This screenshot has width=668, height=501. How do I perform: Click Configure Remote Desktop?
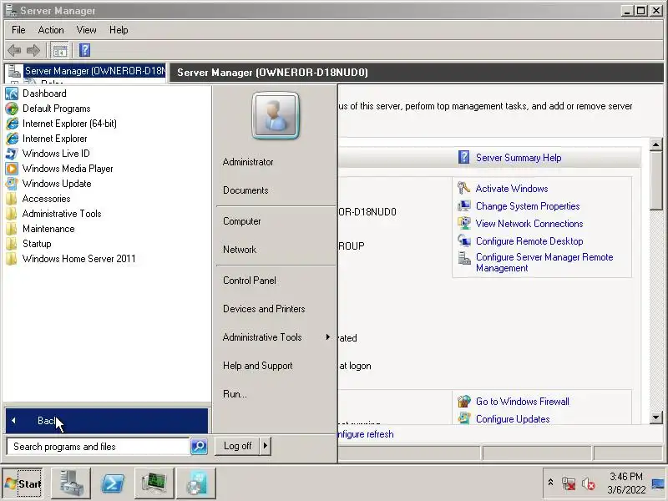529,241
